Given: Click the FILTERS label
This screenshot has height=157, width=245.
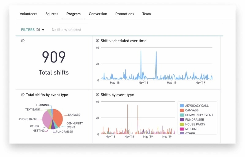Looking at the screenshot, I should [28, 30].
